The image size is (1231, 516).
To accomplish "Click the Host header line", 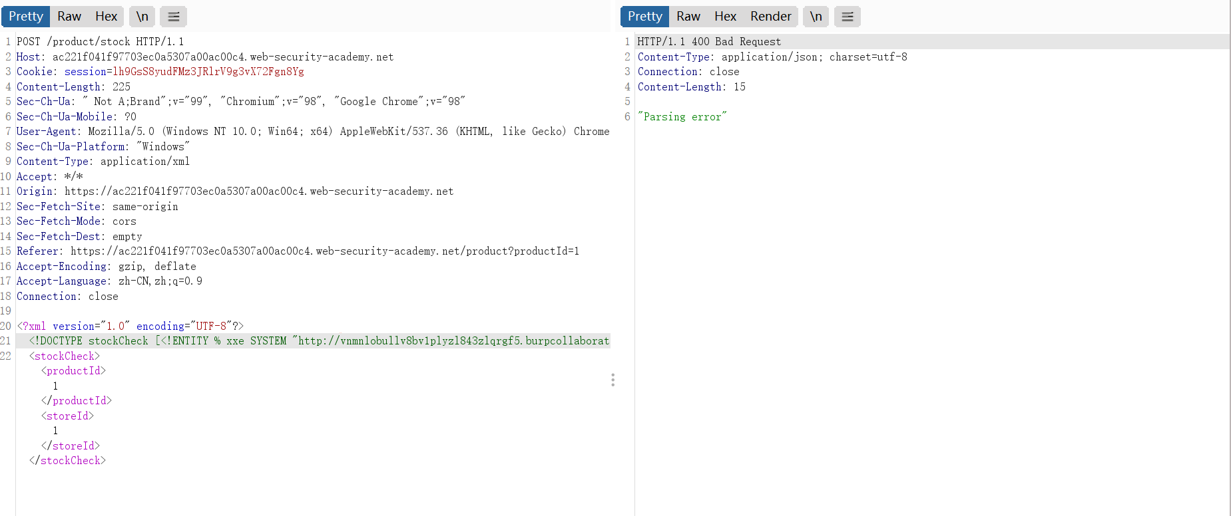I will point(205,57).
